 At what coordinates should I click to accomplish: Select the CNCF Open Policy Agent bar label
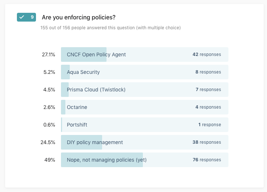click(x=96, y=54)
